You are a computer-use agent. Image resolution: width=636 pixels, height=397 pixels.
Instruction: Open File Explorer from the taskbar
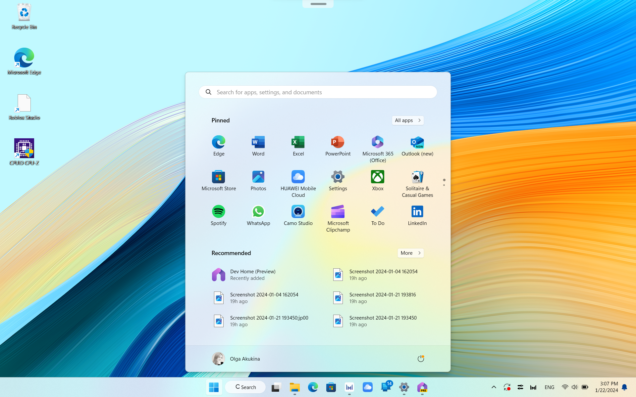(x=295, y=387)
